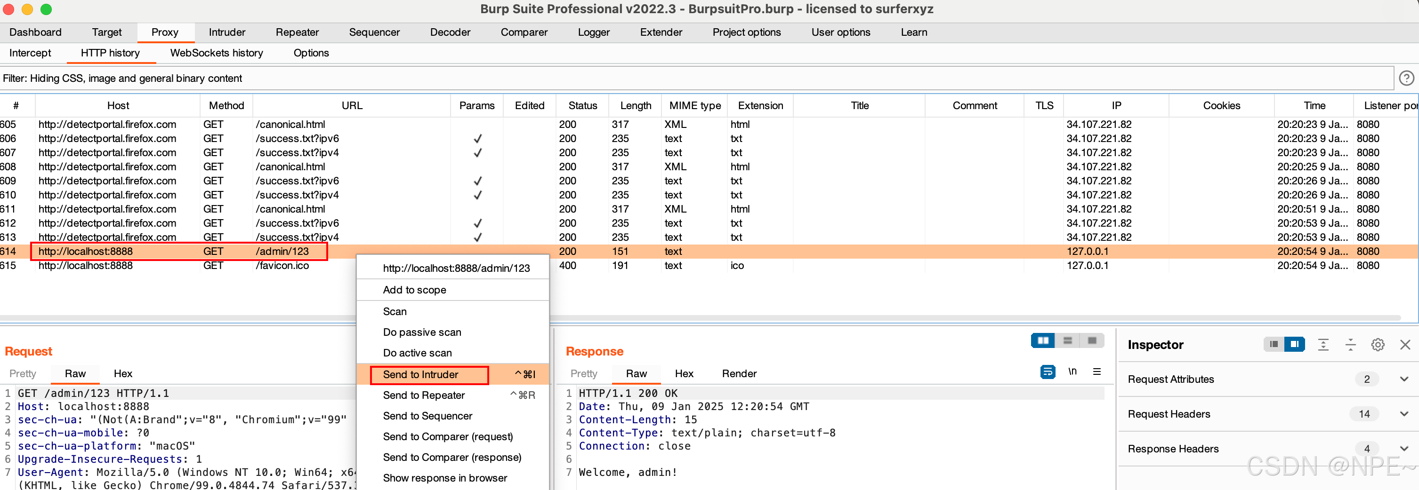Select response Hex view tab
The height and width of the screenshot is (490, 1419).
684,374
